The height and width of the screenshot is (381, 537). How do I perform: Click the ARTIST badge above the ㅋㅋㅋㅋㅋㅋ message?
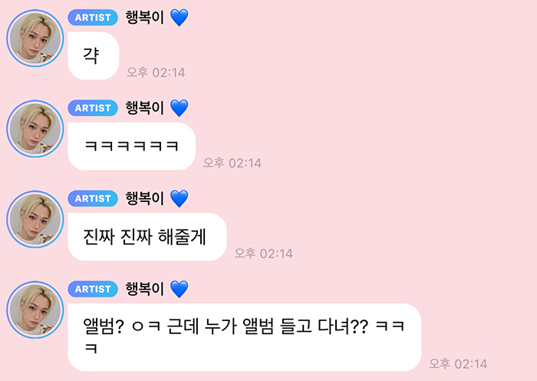tap(93, 108)
